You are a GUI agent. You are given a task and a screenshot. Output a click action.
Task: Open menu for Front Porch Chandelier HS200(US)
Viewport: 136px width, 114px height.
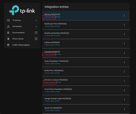click(x=124, y=90)
